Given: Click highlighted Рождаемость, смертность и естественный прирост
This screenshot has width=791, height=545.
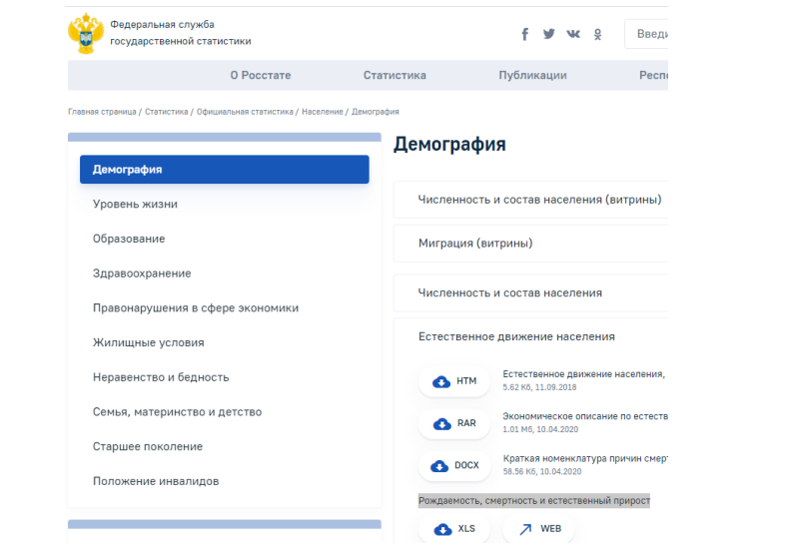Looking at the screenshot, I should tap(534, 501).
